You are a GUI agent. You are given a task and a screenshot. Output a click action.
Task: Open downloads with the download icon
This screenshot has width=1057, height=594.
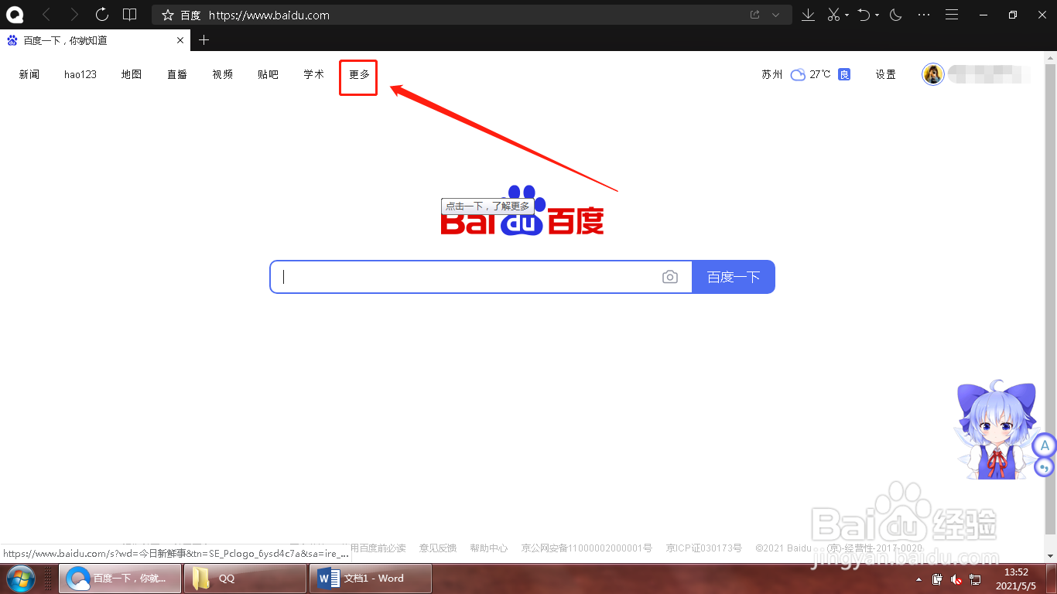click(x=808, y=15)
